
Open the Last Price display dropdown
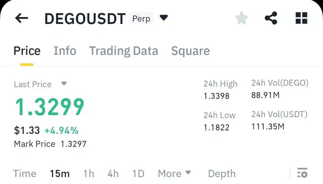[x=64, y=84]
